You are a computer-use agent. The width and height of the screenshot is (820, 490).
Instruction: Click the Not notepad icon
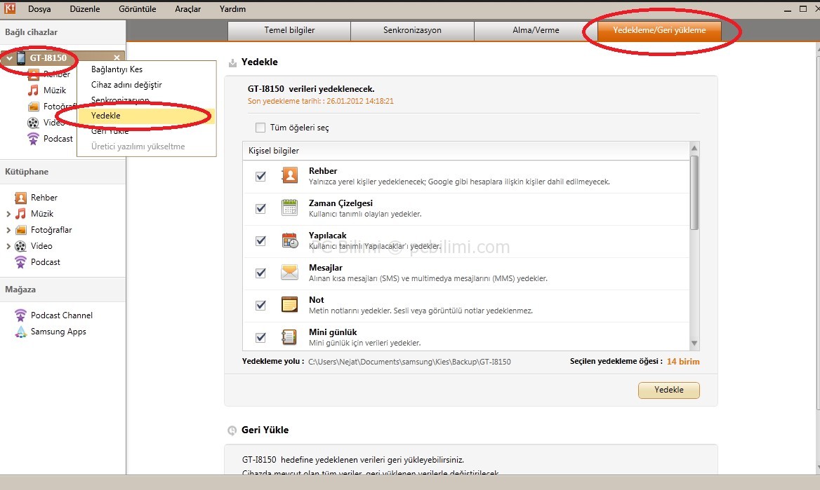point(289,304)
